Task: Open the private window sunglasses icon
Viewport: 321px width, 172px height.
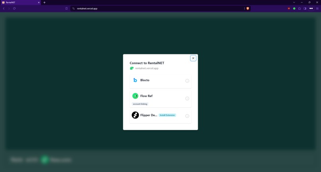Action: pos(311,9)
